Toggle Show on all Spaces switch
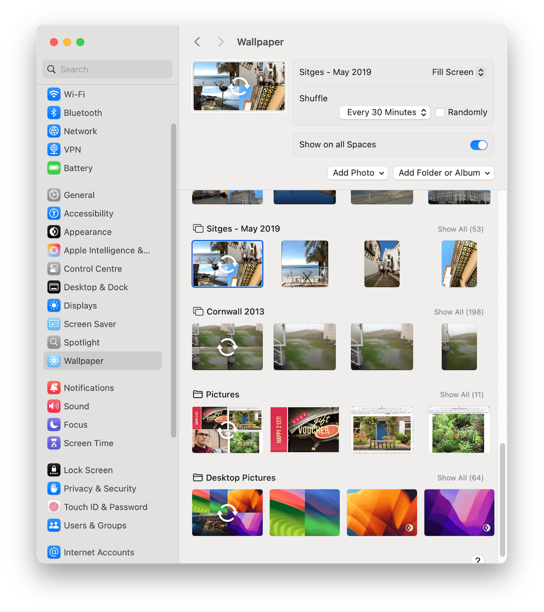Image resolution: width=544 pixels, height=612 pixels. [x=478, y=145]
